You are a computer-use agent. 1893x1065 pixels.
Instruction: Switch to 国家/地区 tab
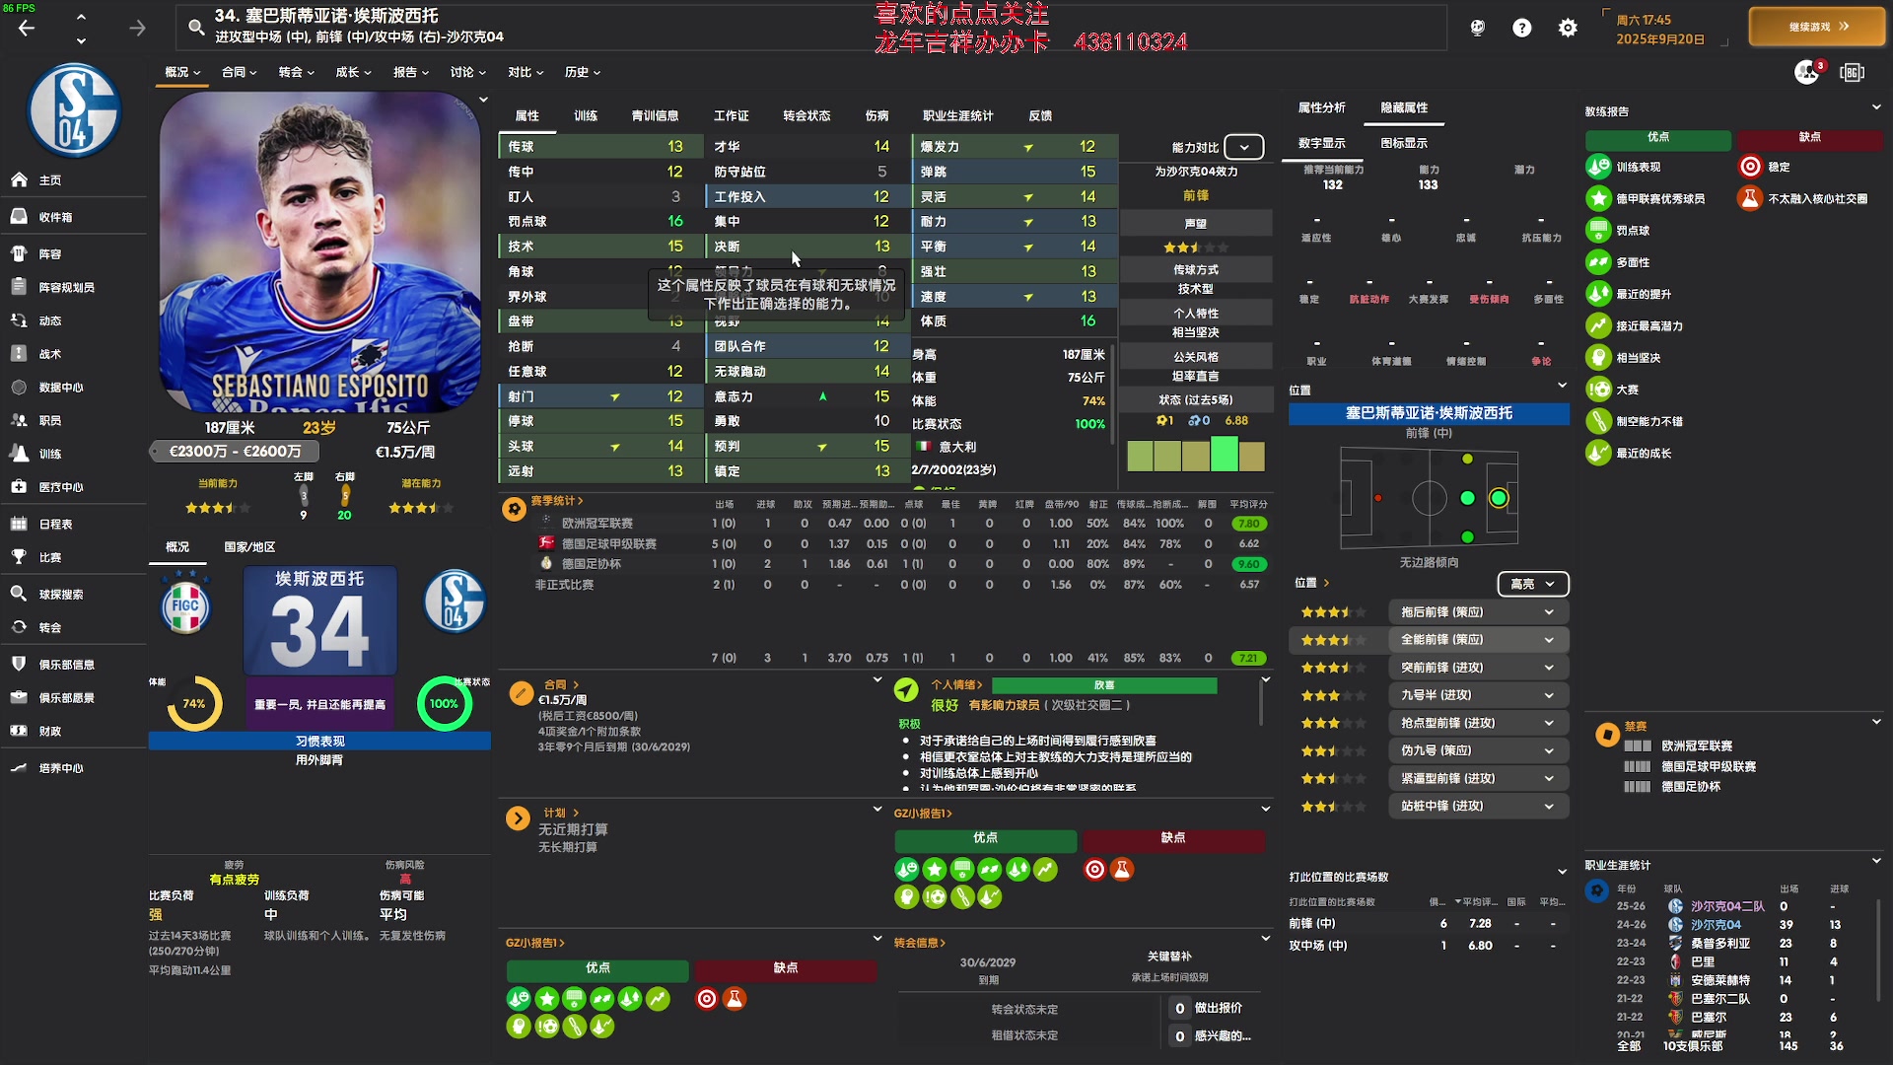(x=249, y=547)
